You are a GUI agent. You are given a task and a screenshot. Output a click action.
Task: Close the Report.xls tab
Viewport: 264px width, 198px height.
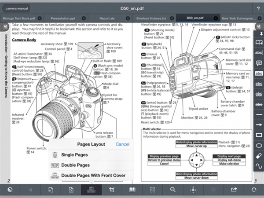click(x=127, y=18)
